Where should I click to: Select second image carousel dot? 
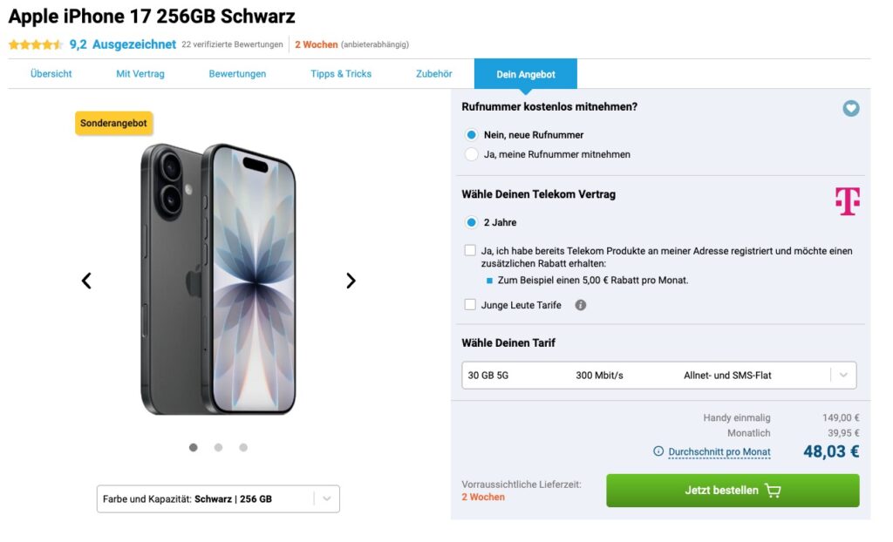[x=218, y=448]
